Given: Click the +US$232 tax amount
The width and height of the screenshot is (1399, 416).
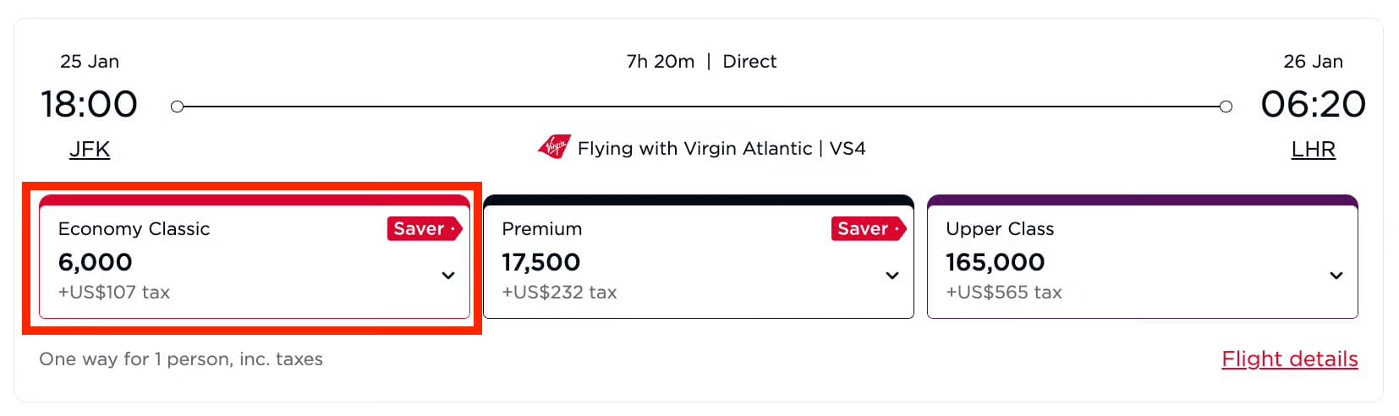Looking at the screenshot, I should (559, 293).
